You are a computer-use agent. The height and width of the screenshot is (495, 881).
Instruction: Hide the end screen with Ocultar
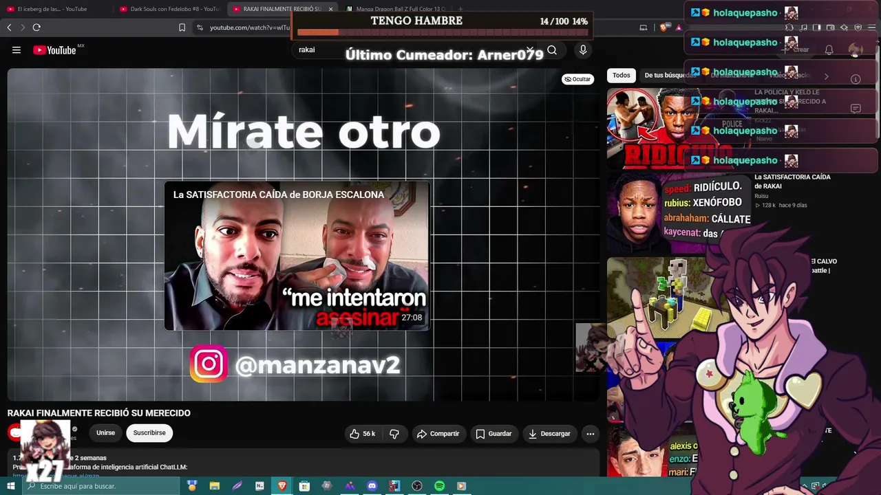tap(577, 79)
